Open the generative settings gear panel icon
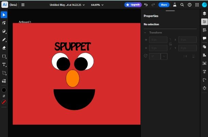208x137 pixels. click(x=204, y=88)
